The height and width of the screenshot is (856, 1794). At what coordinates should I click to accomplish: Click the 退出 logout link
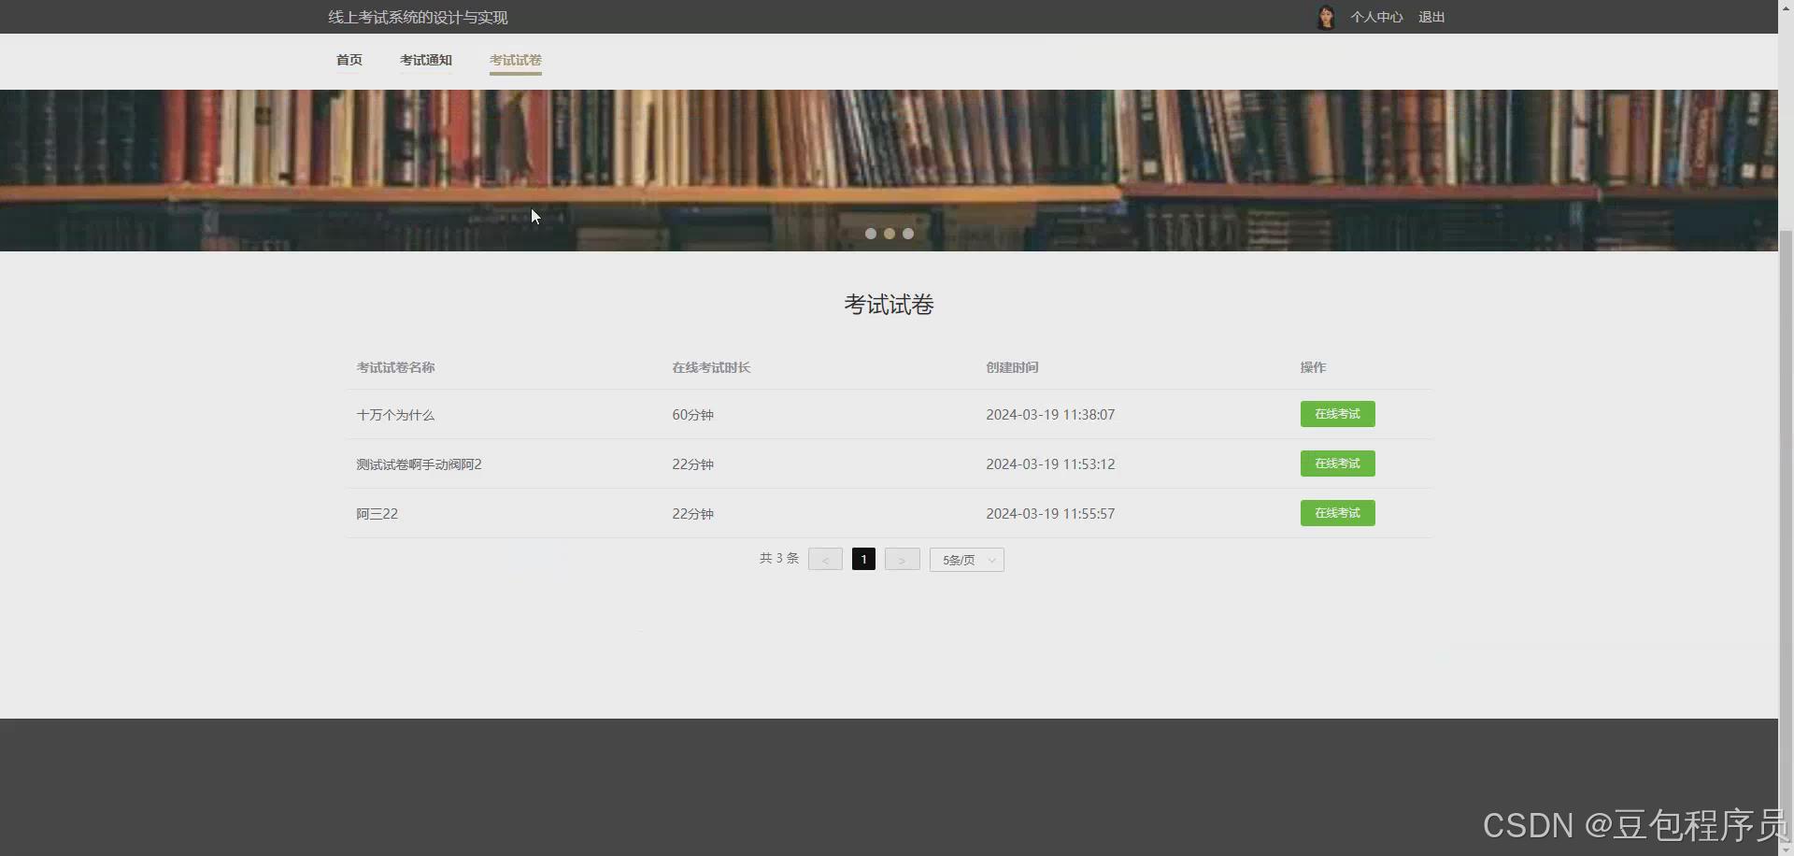point(1431,16)
